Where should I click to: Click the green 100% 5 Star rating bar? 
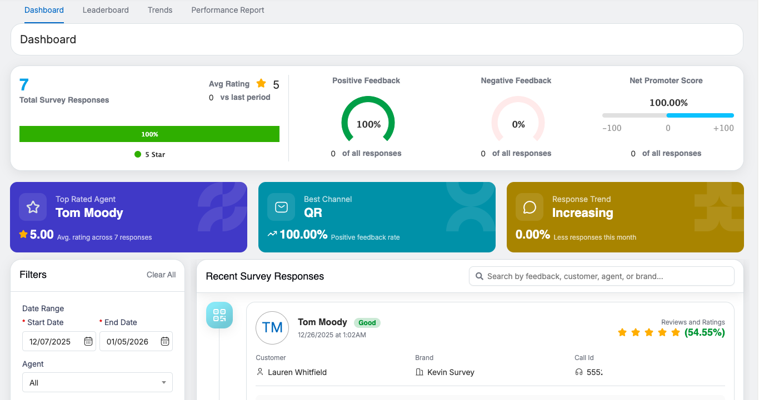click(149, 134)
